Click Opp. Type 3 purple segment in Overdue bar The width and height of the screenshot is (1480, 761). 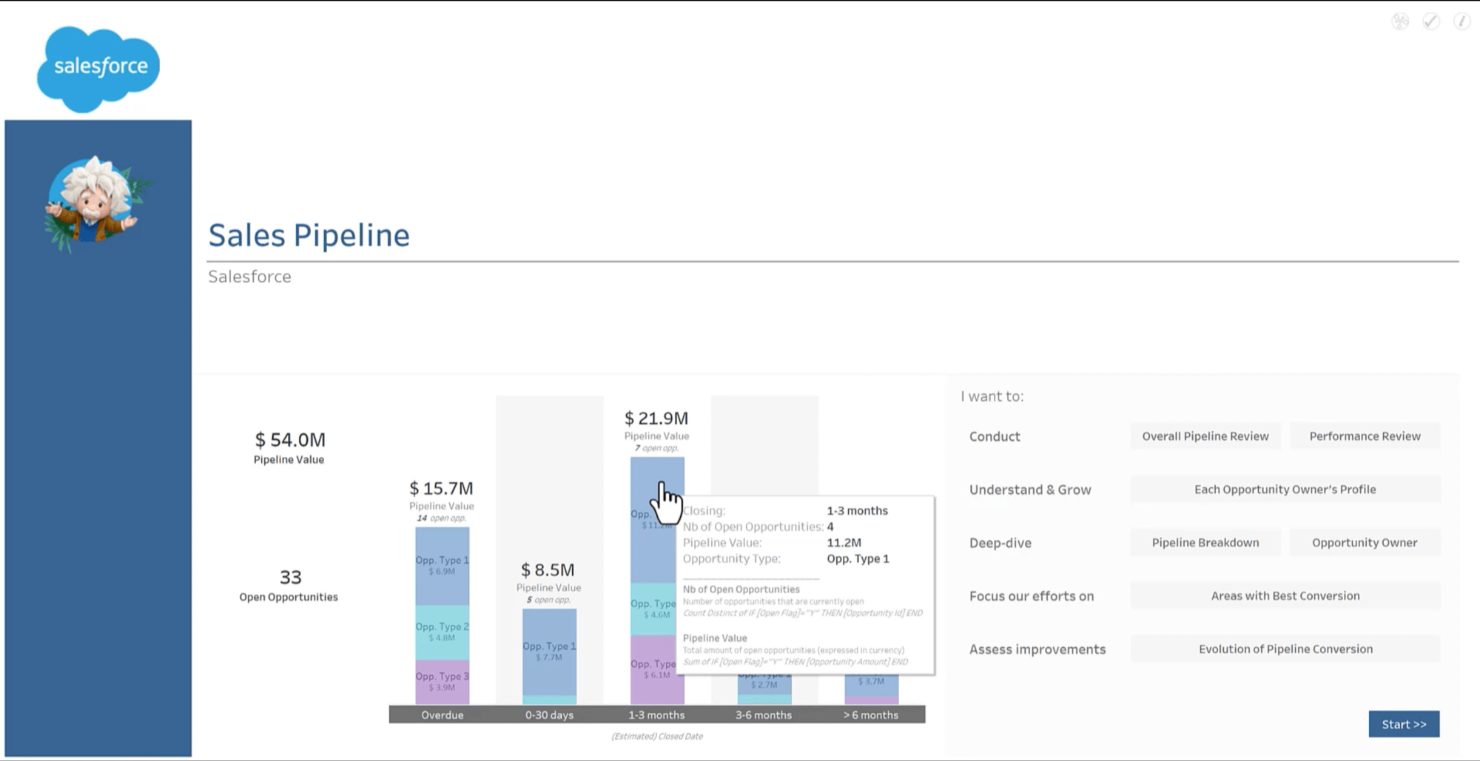pyautogui.click(x=442, y=682)
